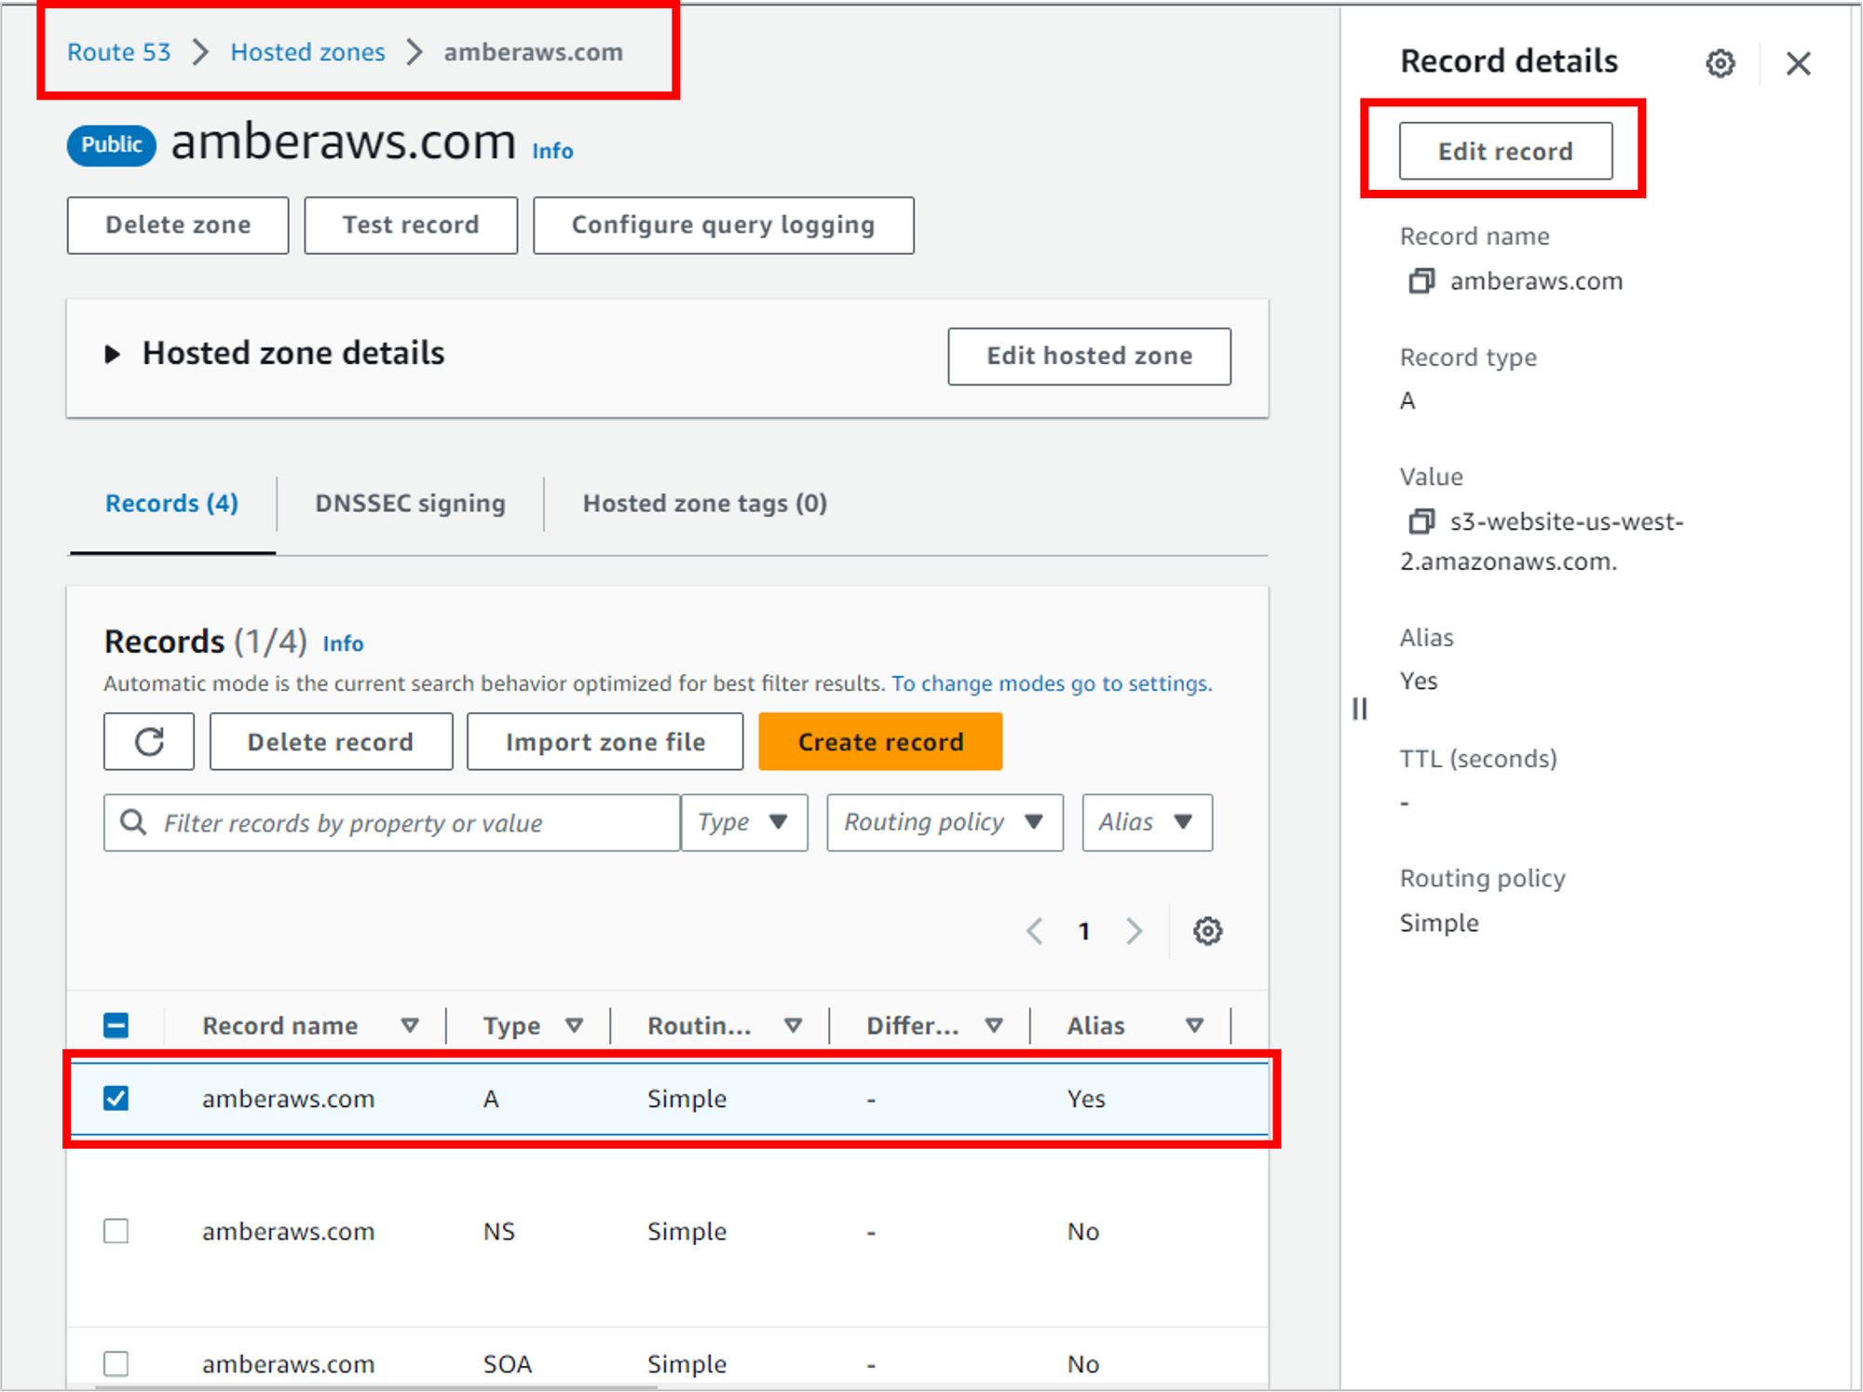The width and height of the screenshot is (1863, 1392).
Task: Open the Routing policy filter dropdown
Action: [x=945, y=822]
